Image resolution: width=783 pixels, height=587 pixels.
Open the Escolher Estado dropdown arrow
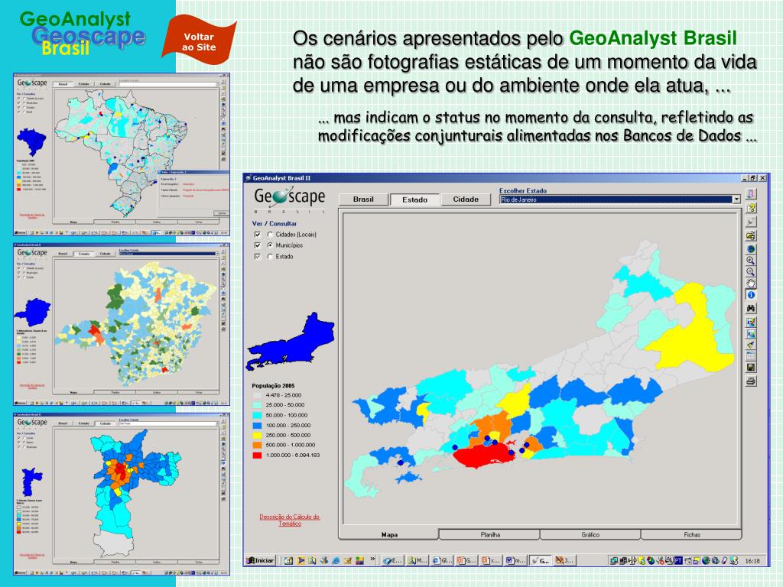point(736,199)
